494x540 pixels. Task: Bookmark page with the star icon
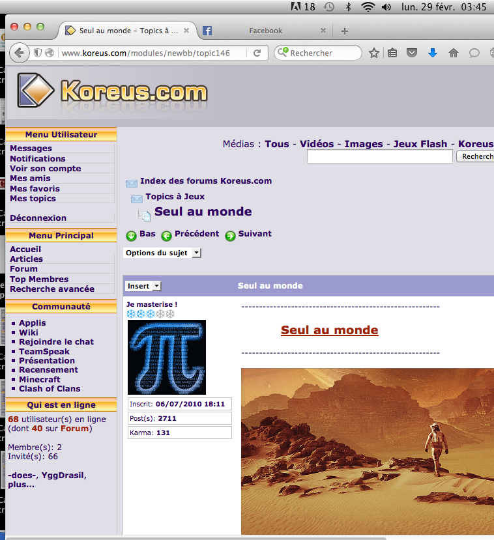[x=373, y=53]
